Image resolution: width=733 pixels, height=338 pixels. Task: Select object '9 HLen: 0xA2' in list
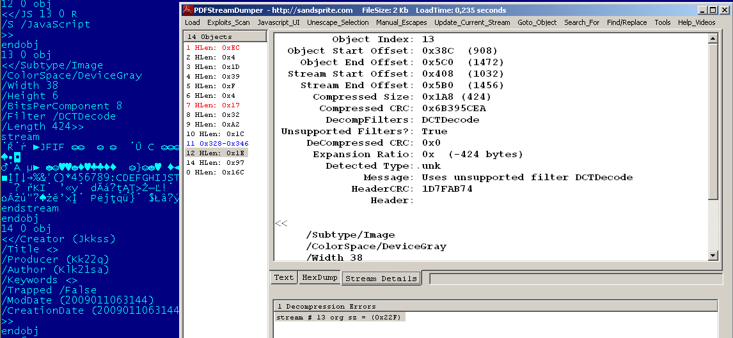213,124
